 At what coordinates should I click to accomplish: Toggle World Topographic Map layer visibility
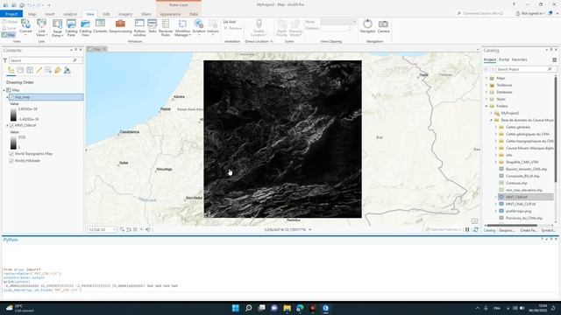11,154
